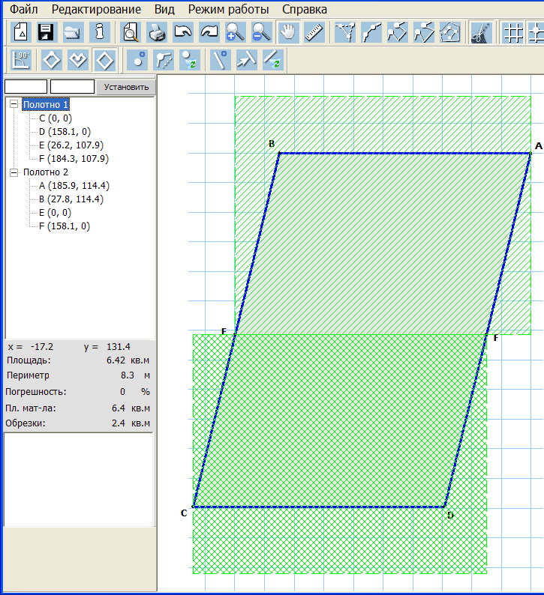Click the dark scissors cutting icon
This screenshot has height=595, width=544.
pyautogui.click(x=481, y=32)
